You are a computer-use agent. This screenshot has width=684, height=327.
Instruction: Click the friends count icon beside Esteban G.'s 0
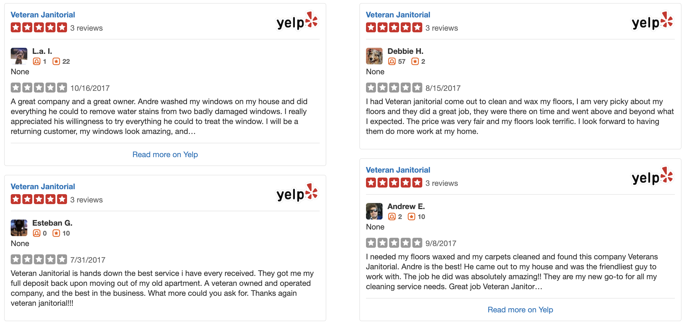coord(36,233)
